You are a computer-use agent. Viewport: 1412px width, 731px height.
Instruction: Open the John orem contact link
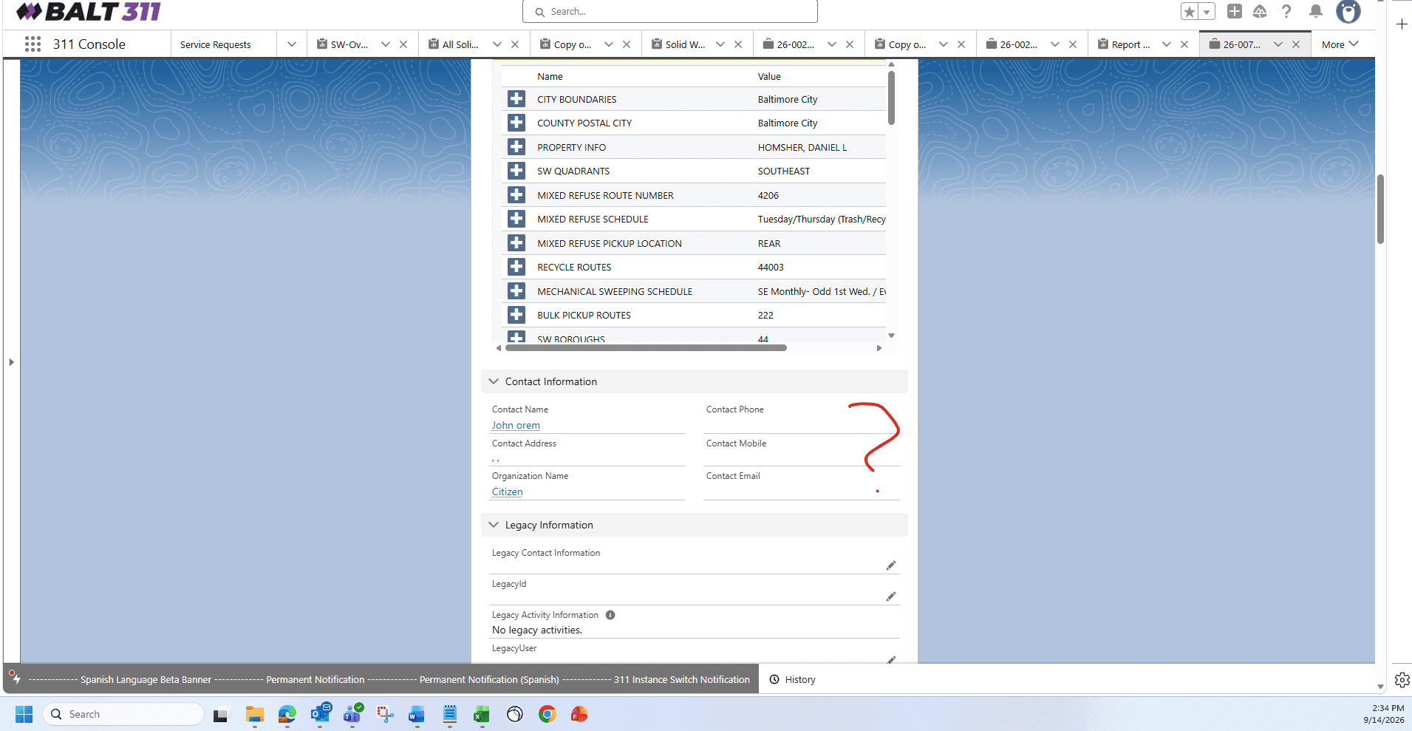pos(516,426)
